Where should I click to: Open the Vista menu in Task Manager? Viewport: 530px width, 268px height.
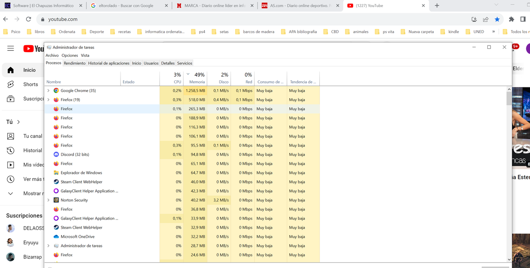tap(85, 56)
